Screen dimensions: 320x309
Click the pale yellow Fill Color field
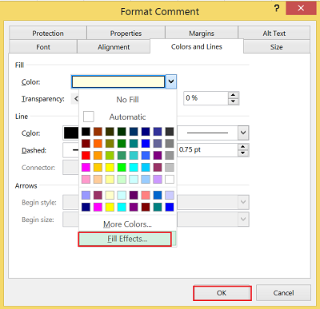[x=118, y=81]
